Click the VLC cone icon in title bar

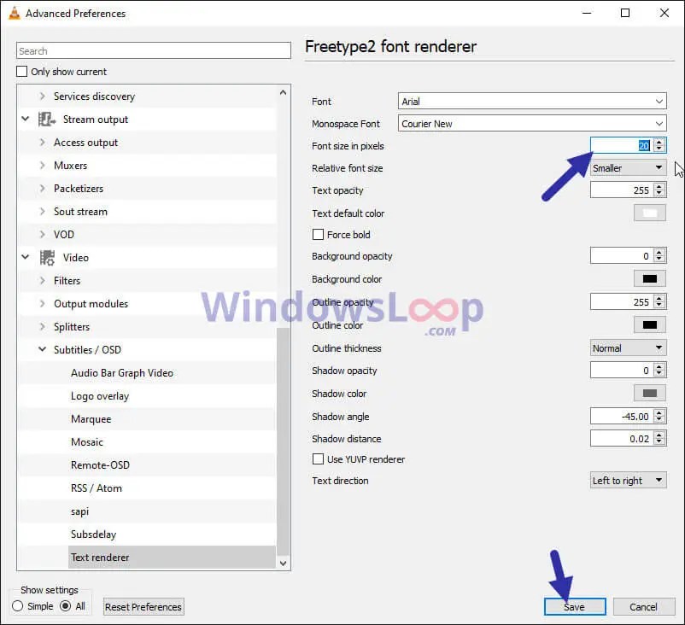pos(15,13)
